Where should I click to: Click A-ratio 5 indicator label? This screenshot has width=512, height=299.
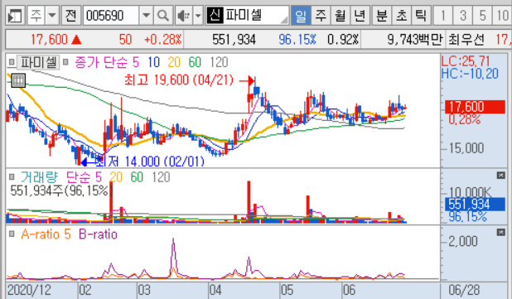(46, 234)
